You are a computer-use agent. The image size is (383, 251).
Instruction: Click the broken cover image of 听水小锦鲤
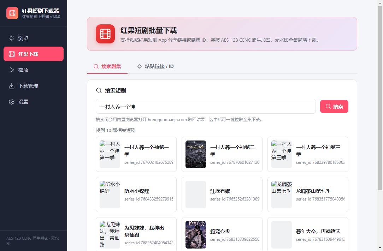point(110,195)
